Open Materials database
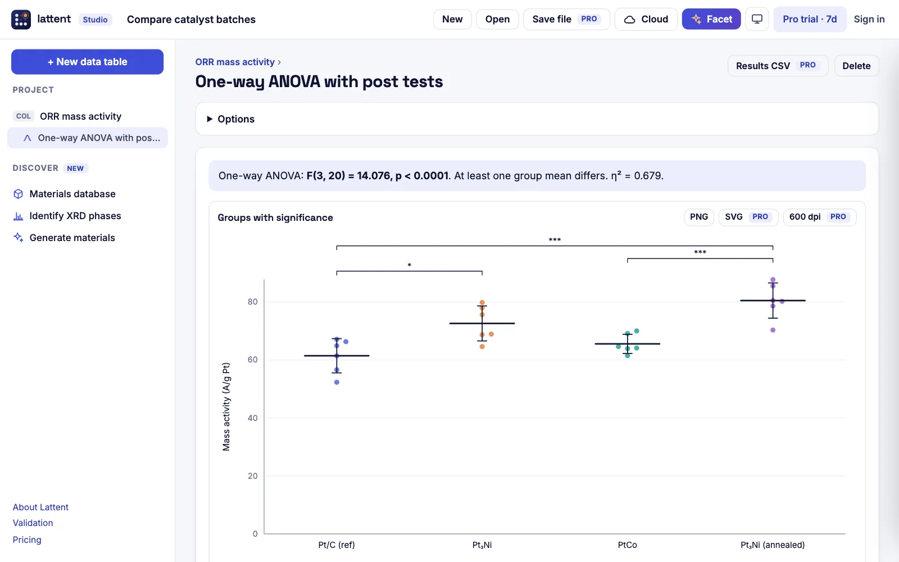Screen dimensions: 899x562 [72, 194]
